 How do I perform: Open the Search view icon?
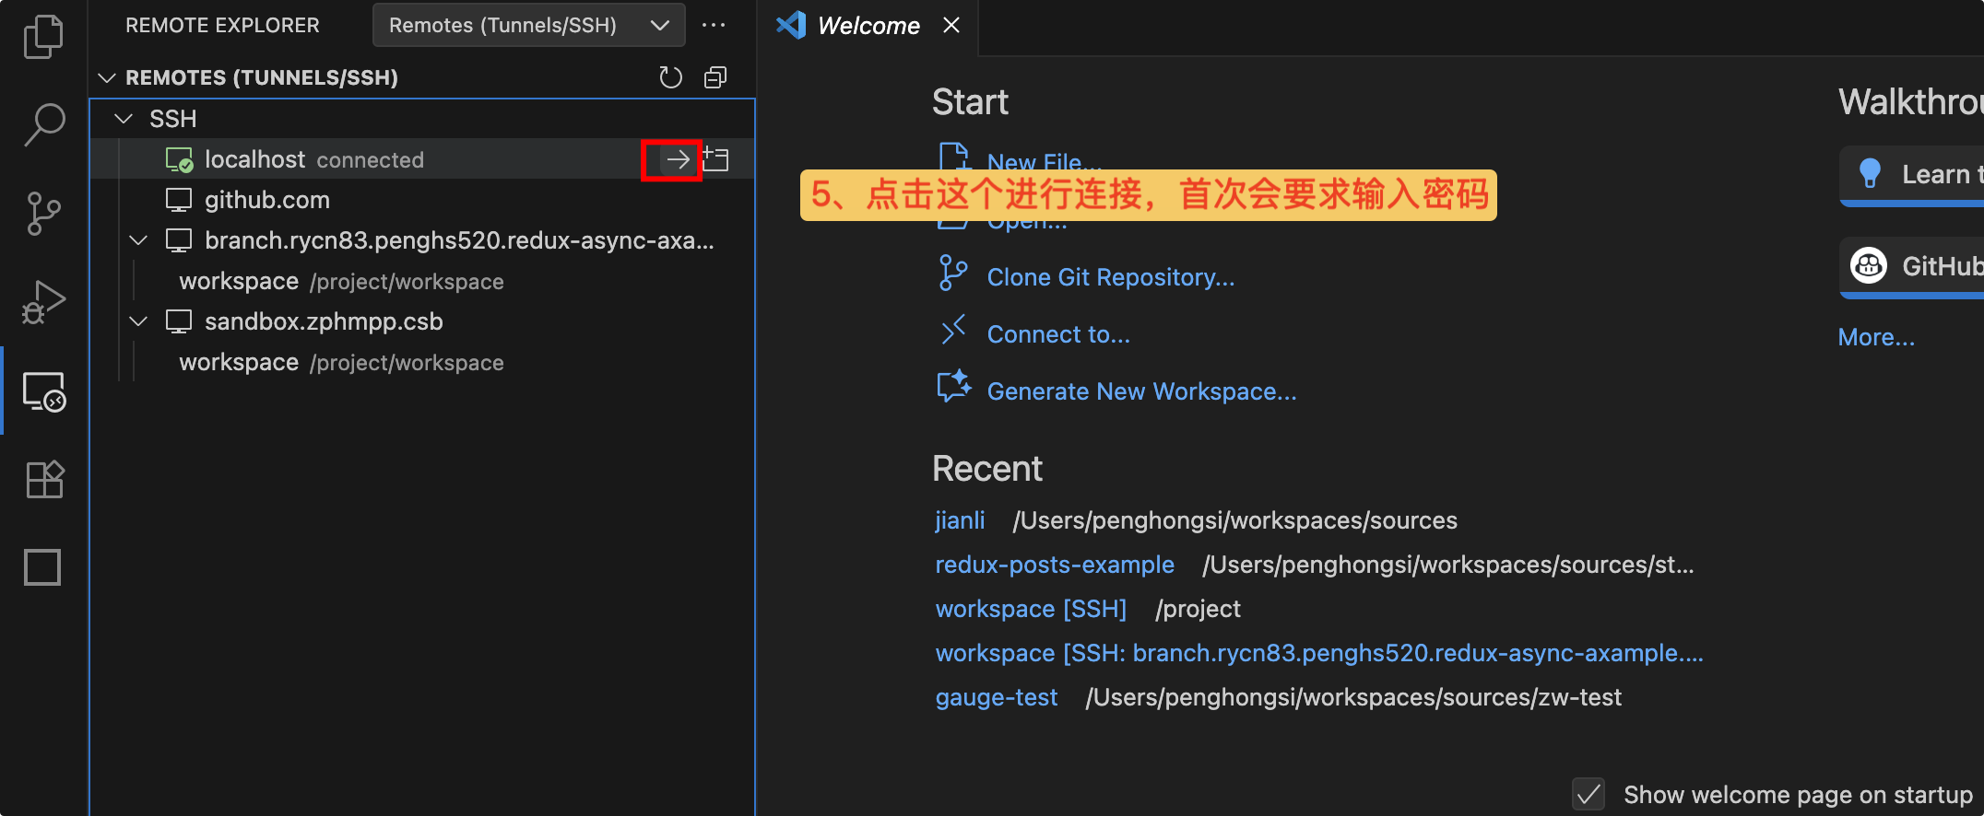43,124
